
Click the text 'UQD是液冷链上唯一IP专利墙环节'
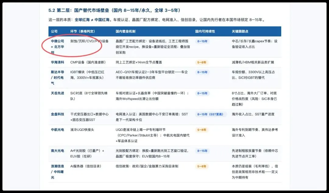click(x=140, y=130)
